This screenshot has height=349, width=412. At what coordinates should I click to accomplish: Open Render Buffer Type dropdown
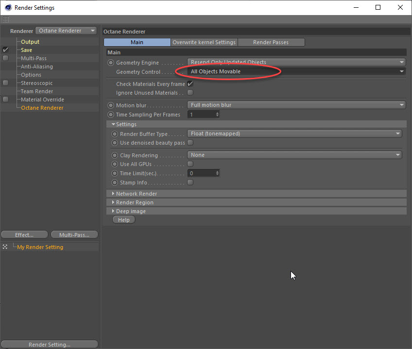[294, 133]
